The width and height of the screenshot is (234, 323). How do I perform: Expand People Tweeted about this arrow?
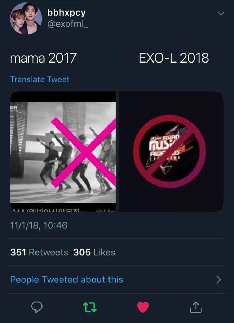(221, 280)
